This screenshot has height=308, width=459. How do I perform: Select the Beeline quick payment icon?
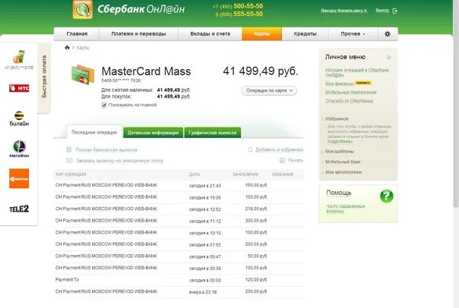[x=19, y=118]
